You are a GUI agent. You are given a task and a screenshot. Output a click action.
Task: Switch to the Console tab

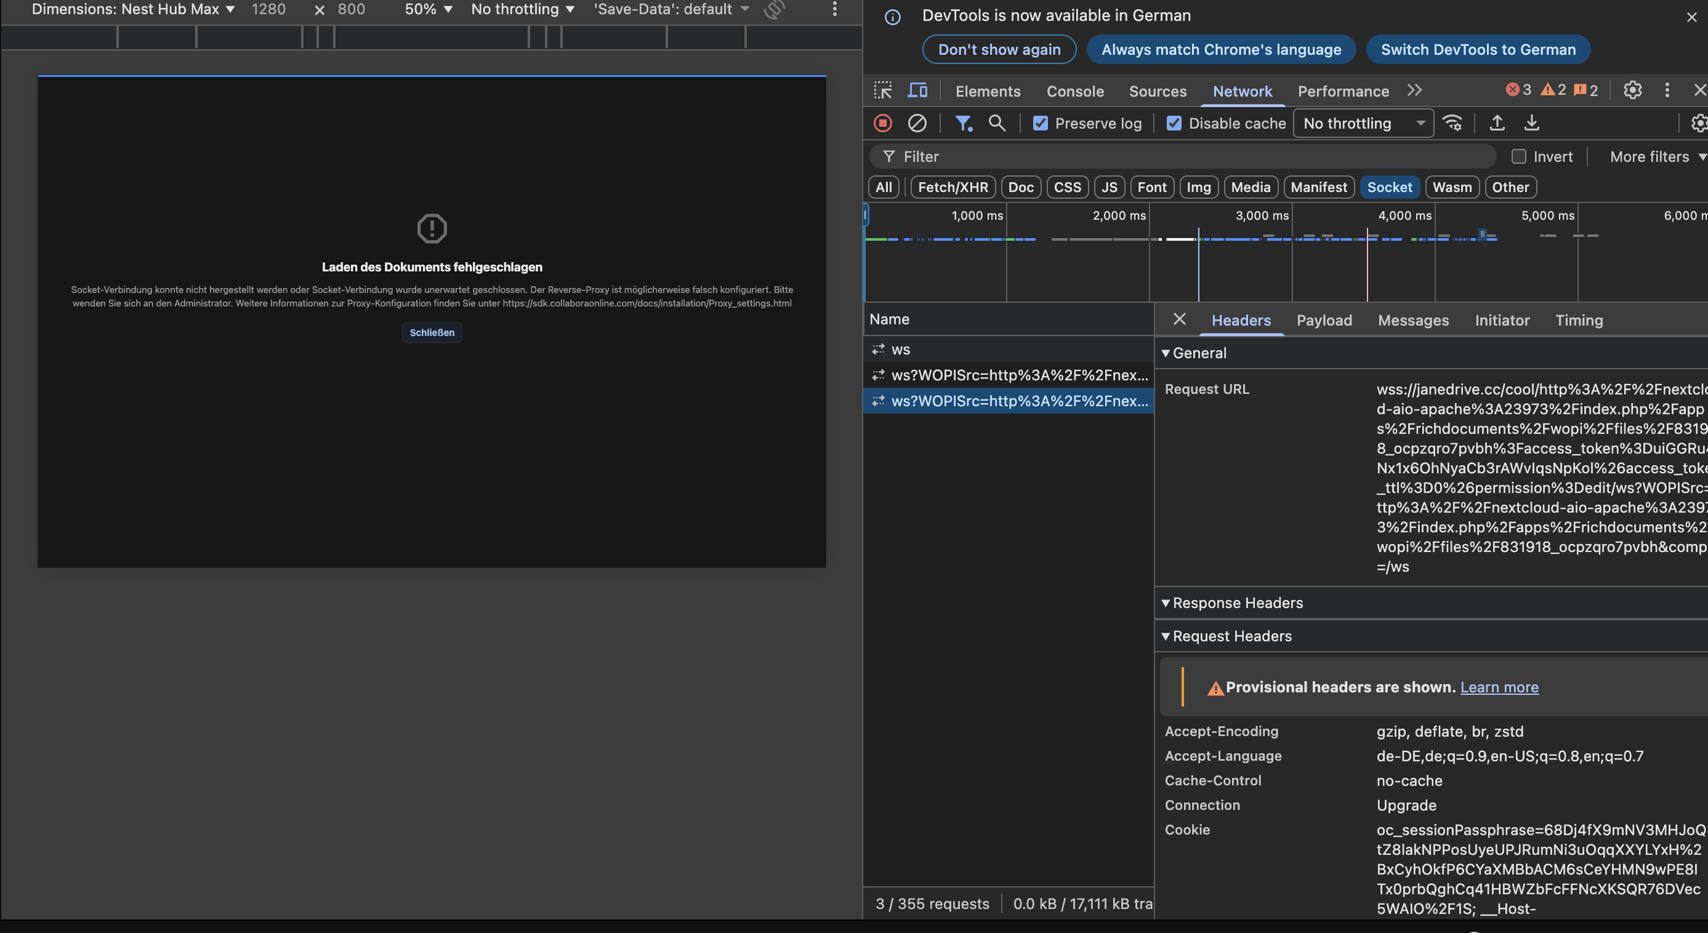[x=1075, y=92]
